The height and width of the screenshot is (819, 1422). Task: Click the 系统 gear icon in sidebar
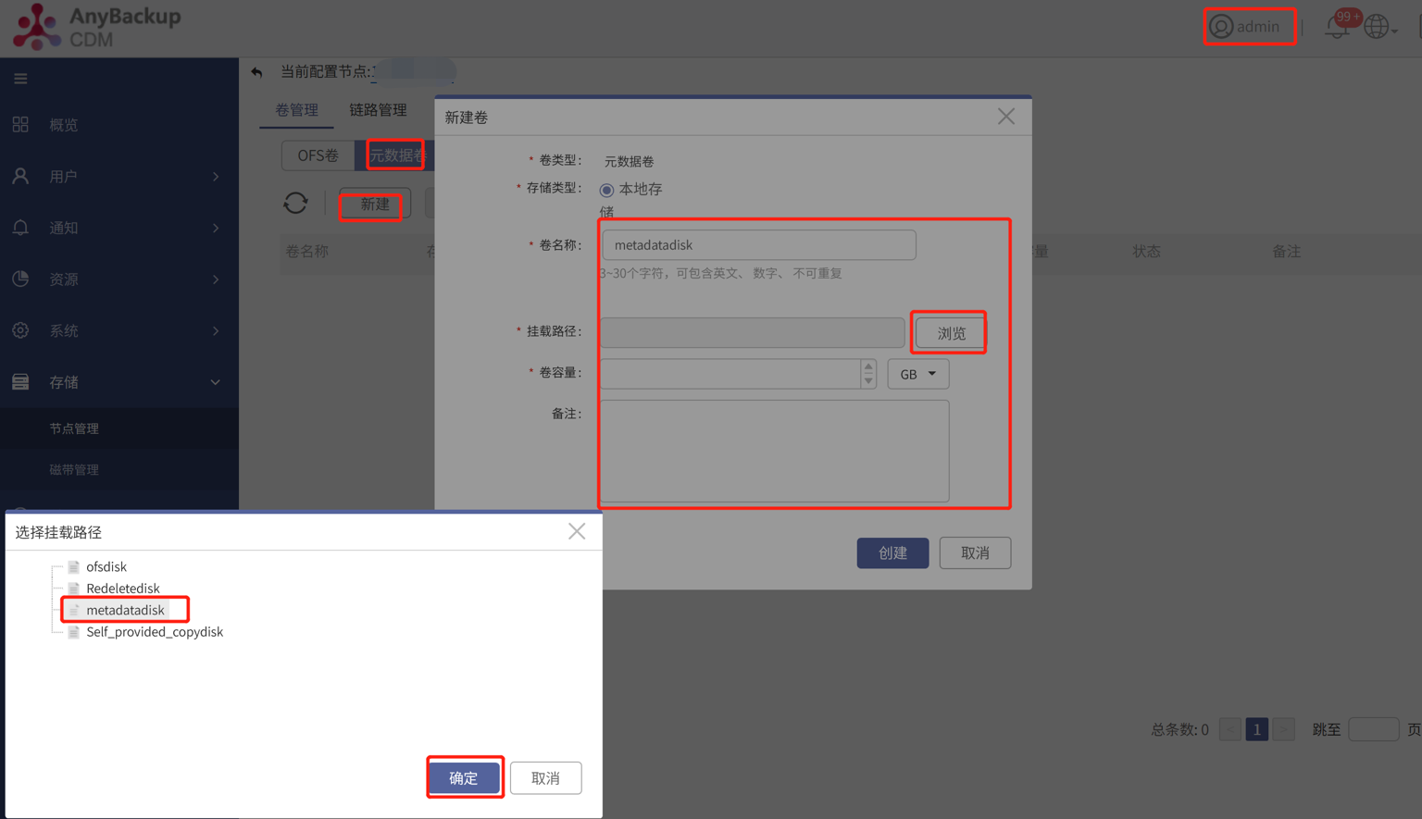click(x=20, y=330)
